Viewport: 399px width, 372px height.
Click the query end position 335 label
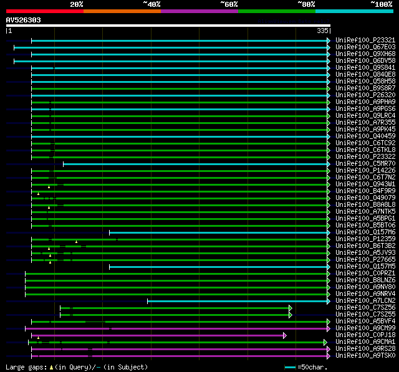pos(324,31)
